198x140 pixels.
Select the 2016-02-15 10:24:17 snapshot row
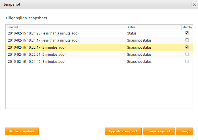(x=99, y=40)
